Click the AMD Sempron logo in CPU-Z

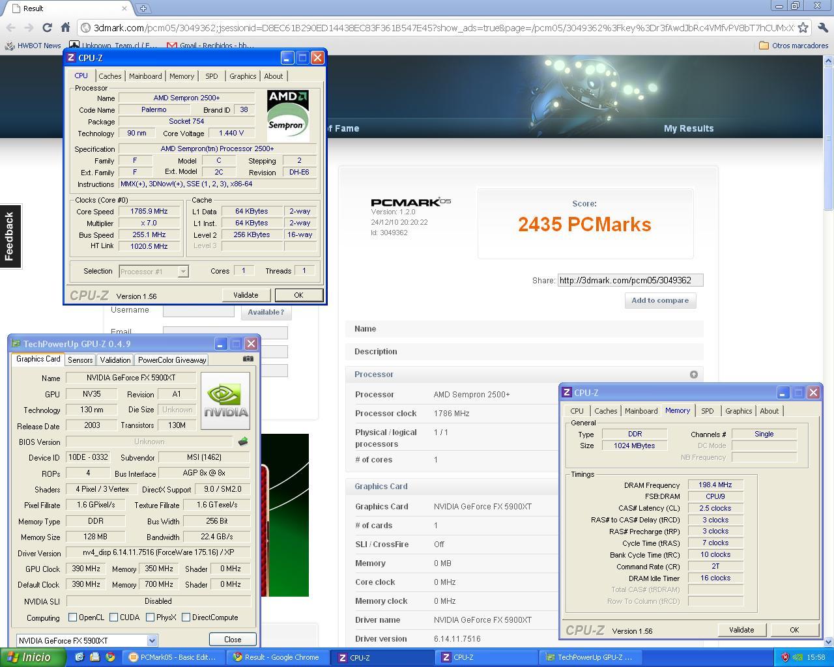(287, 115)
